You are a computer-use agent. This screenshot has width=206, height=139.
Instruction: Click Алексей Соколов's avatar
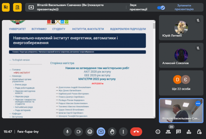[x=181, y=55]
